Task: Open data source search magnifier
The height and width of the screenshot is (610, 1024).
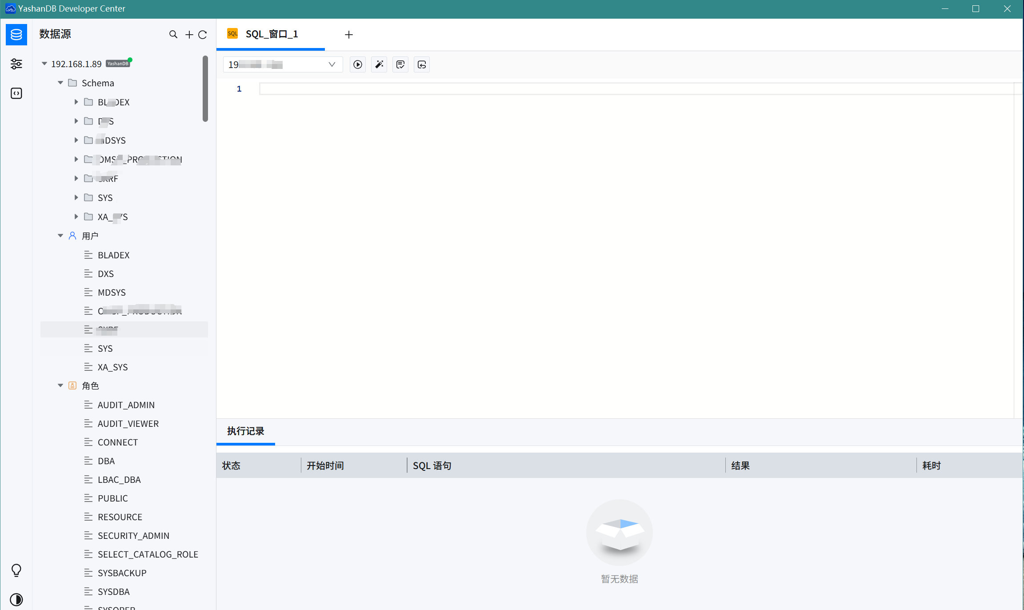Action: pyautogui.click(x=173, y=34)
